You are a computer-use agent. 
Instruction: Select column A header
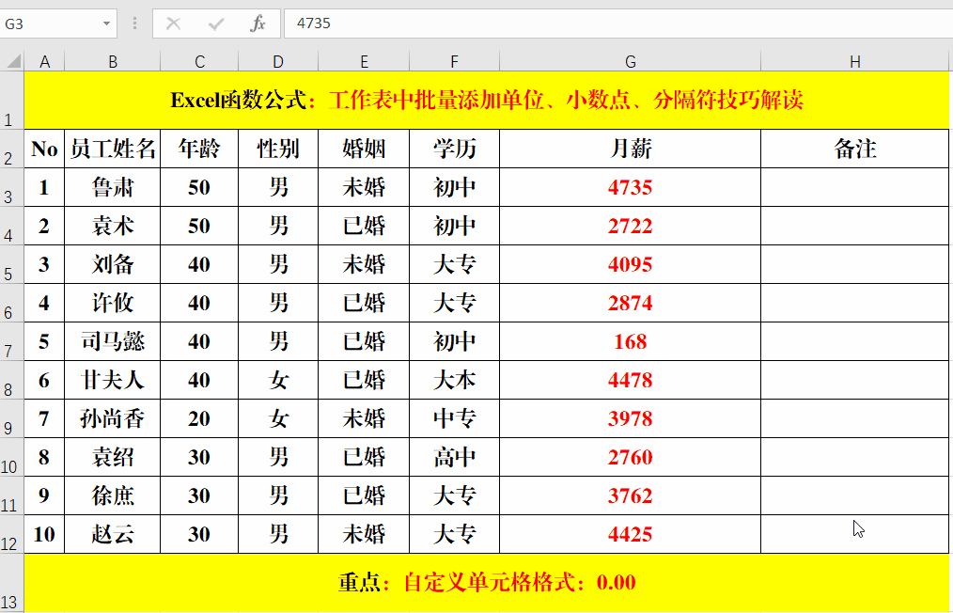pyautogui.click(x=44, y=61)
